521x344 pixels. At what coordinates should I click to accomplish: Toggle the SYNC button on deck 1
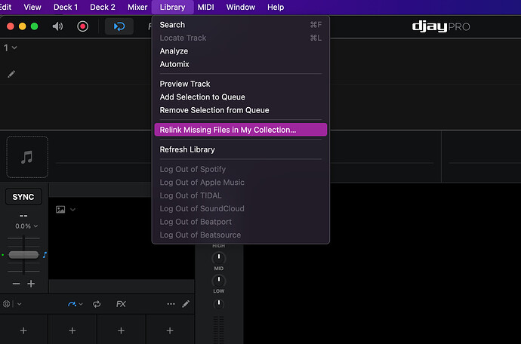pyautogui.click(x=23, y=197)
